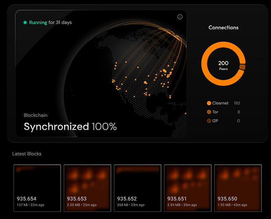Click the dark I2P legend dot
This screenshot has height=219, width=271.
[209, 121]
